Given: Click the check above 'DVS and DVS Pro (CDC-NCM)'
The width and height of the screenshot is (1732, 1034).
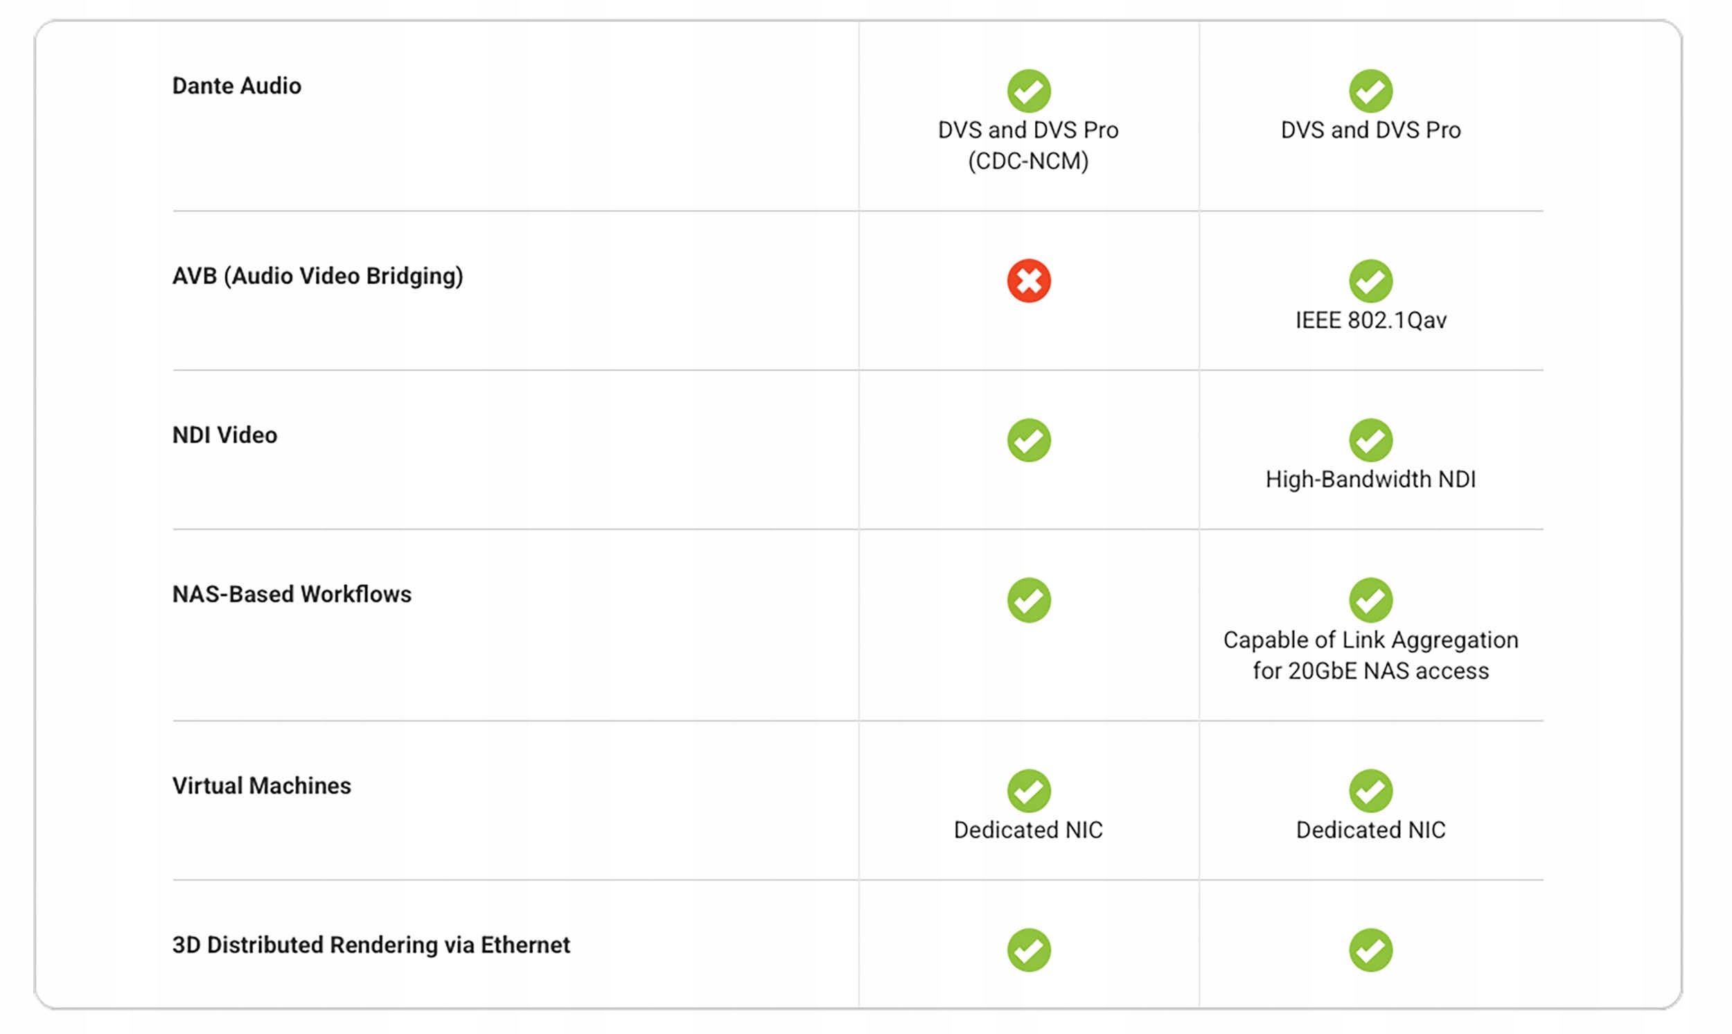Looking at the screenshot, I should [1029, 91].
